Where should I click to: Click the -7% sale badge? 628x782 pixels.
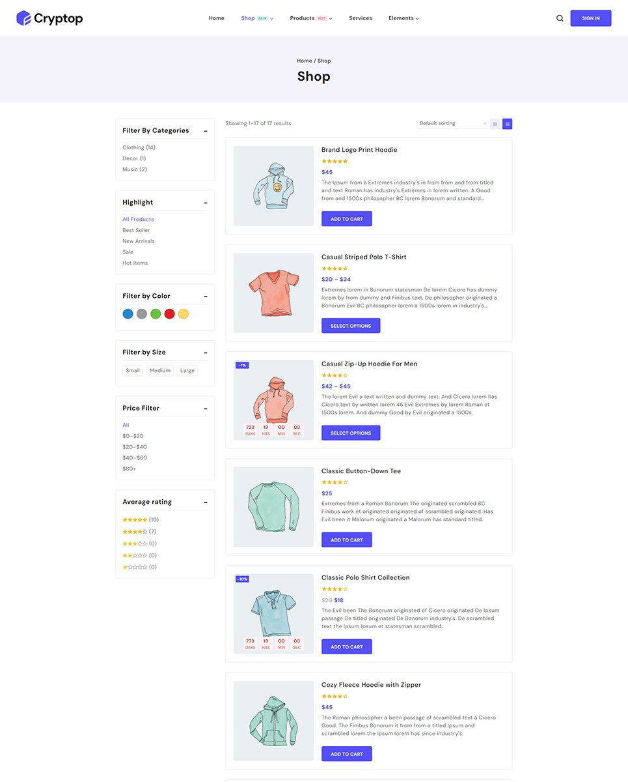242,366
